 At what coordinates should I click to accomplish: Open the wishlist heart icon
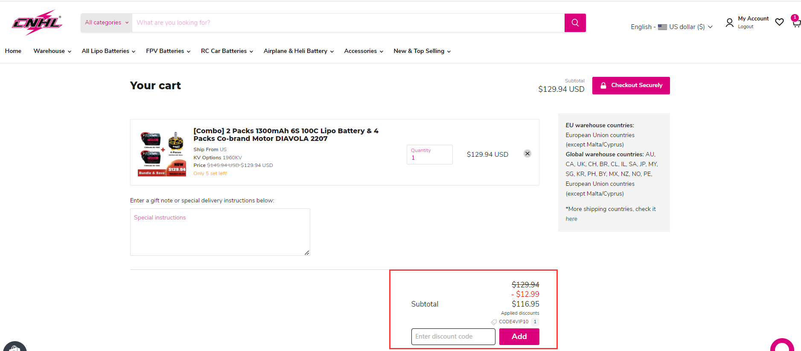779,22
